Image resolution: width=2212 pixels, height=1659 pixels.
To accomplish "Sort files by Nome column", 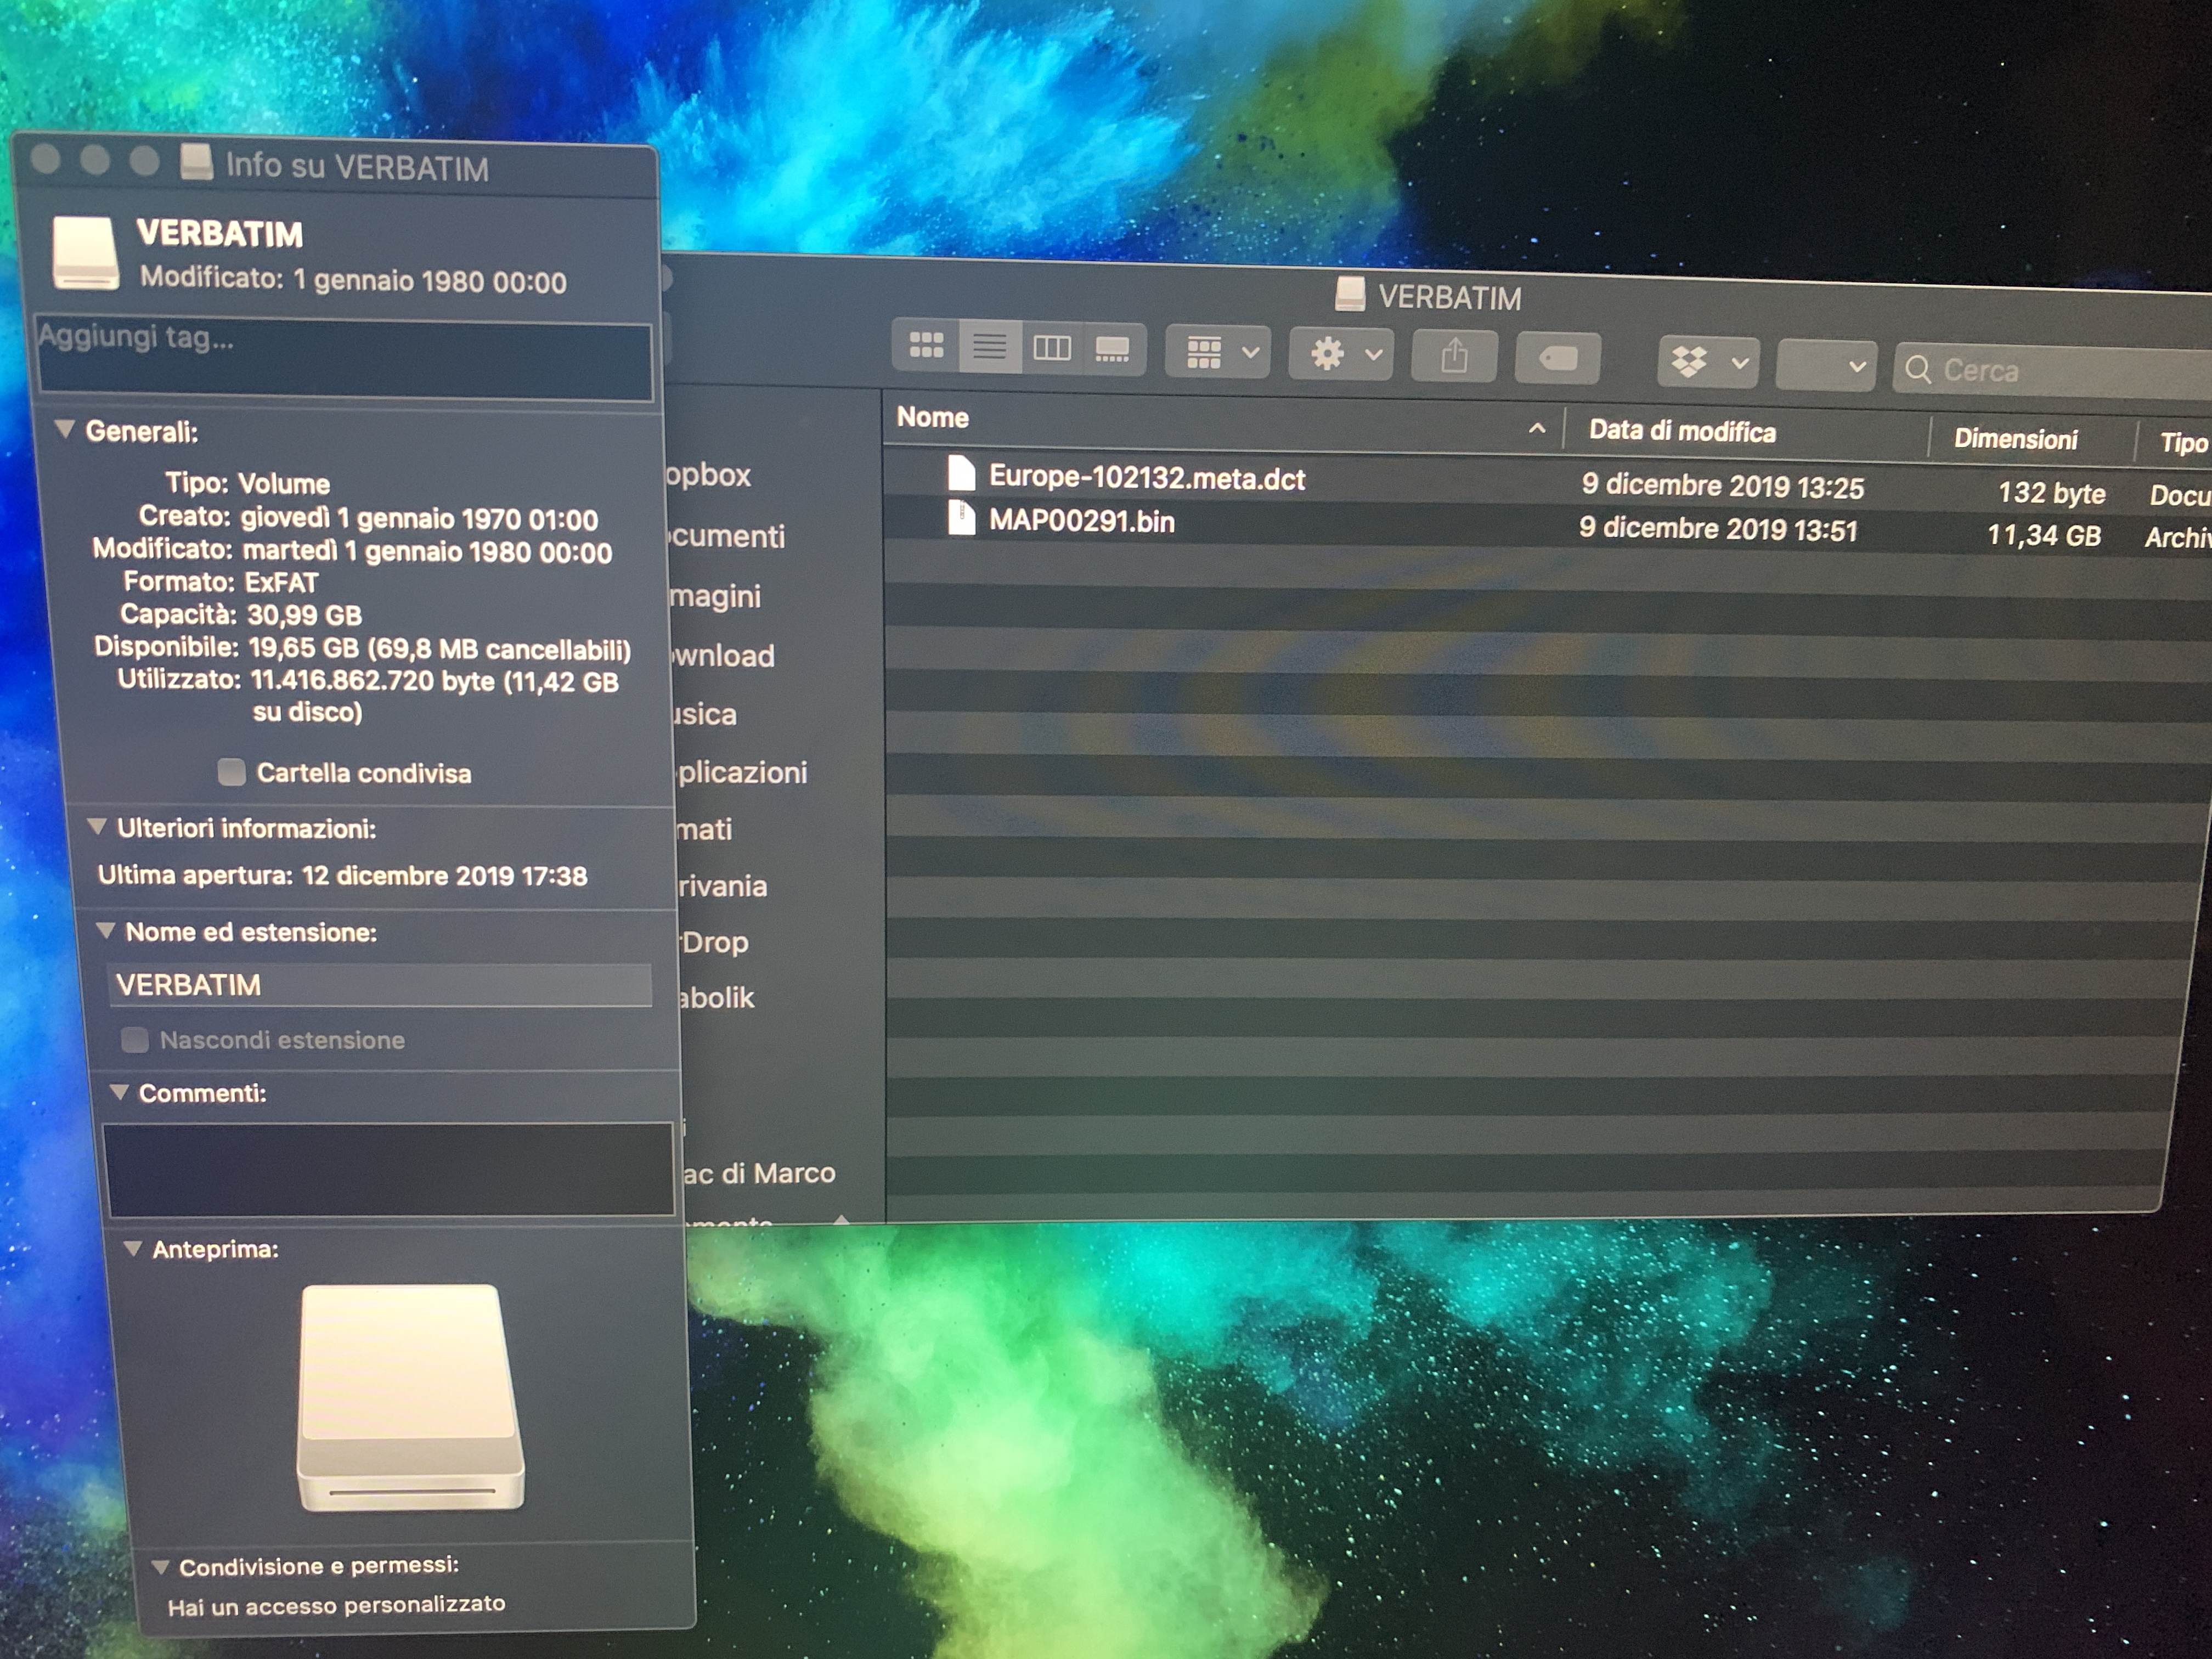I will (932, 417).
